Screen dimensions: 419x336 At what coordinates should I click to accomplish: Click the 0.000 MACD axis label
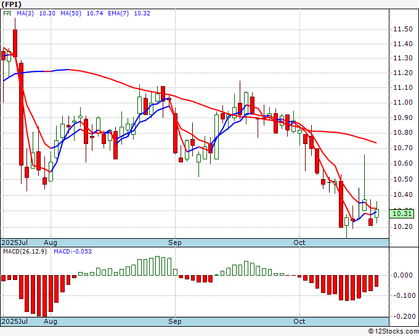tap(404, 275)
